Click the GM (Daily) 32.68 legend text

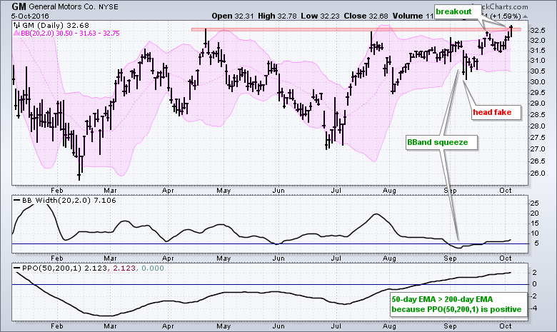coord(56,25)
